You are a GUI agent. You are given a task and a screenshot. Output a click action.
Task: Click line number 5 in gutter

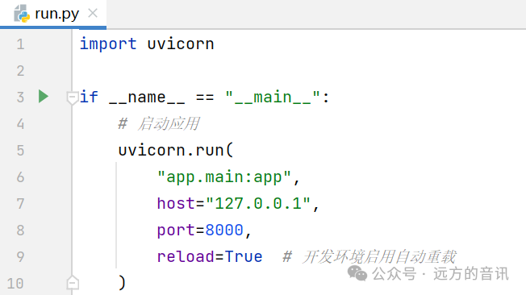point(20,151)
